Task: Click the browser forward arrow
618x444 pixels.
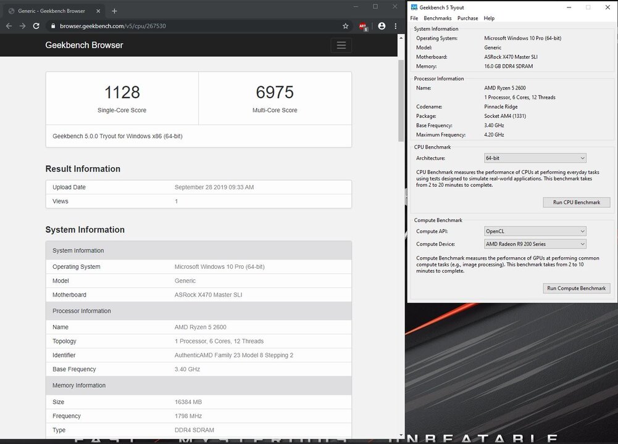Action: coord(22,26)
